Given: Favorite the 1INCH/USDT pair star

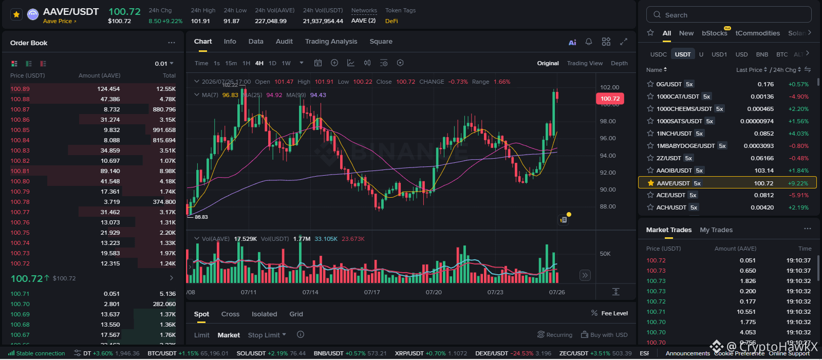Looking at the screenshot, I should click(650, 134).
